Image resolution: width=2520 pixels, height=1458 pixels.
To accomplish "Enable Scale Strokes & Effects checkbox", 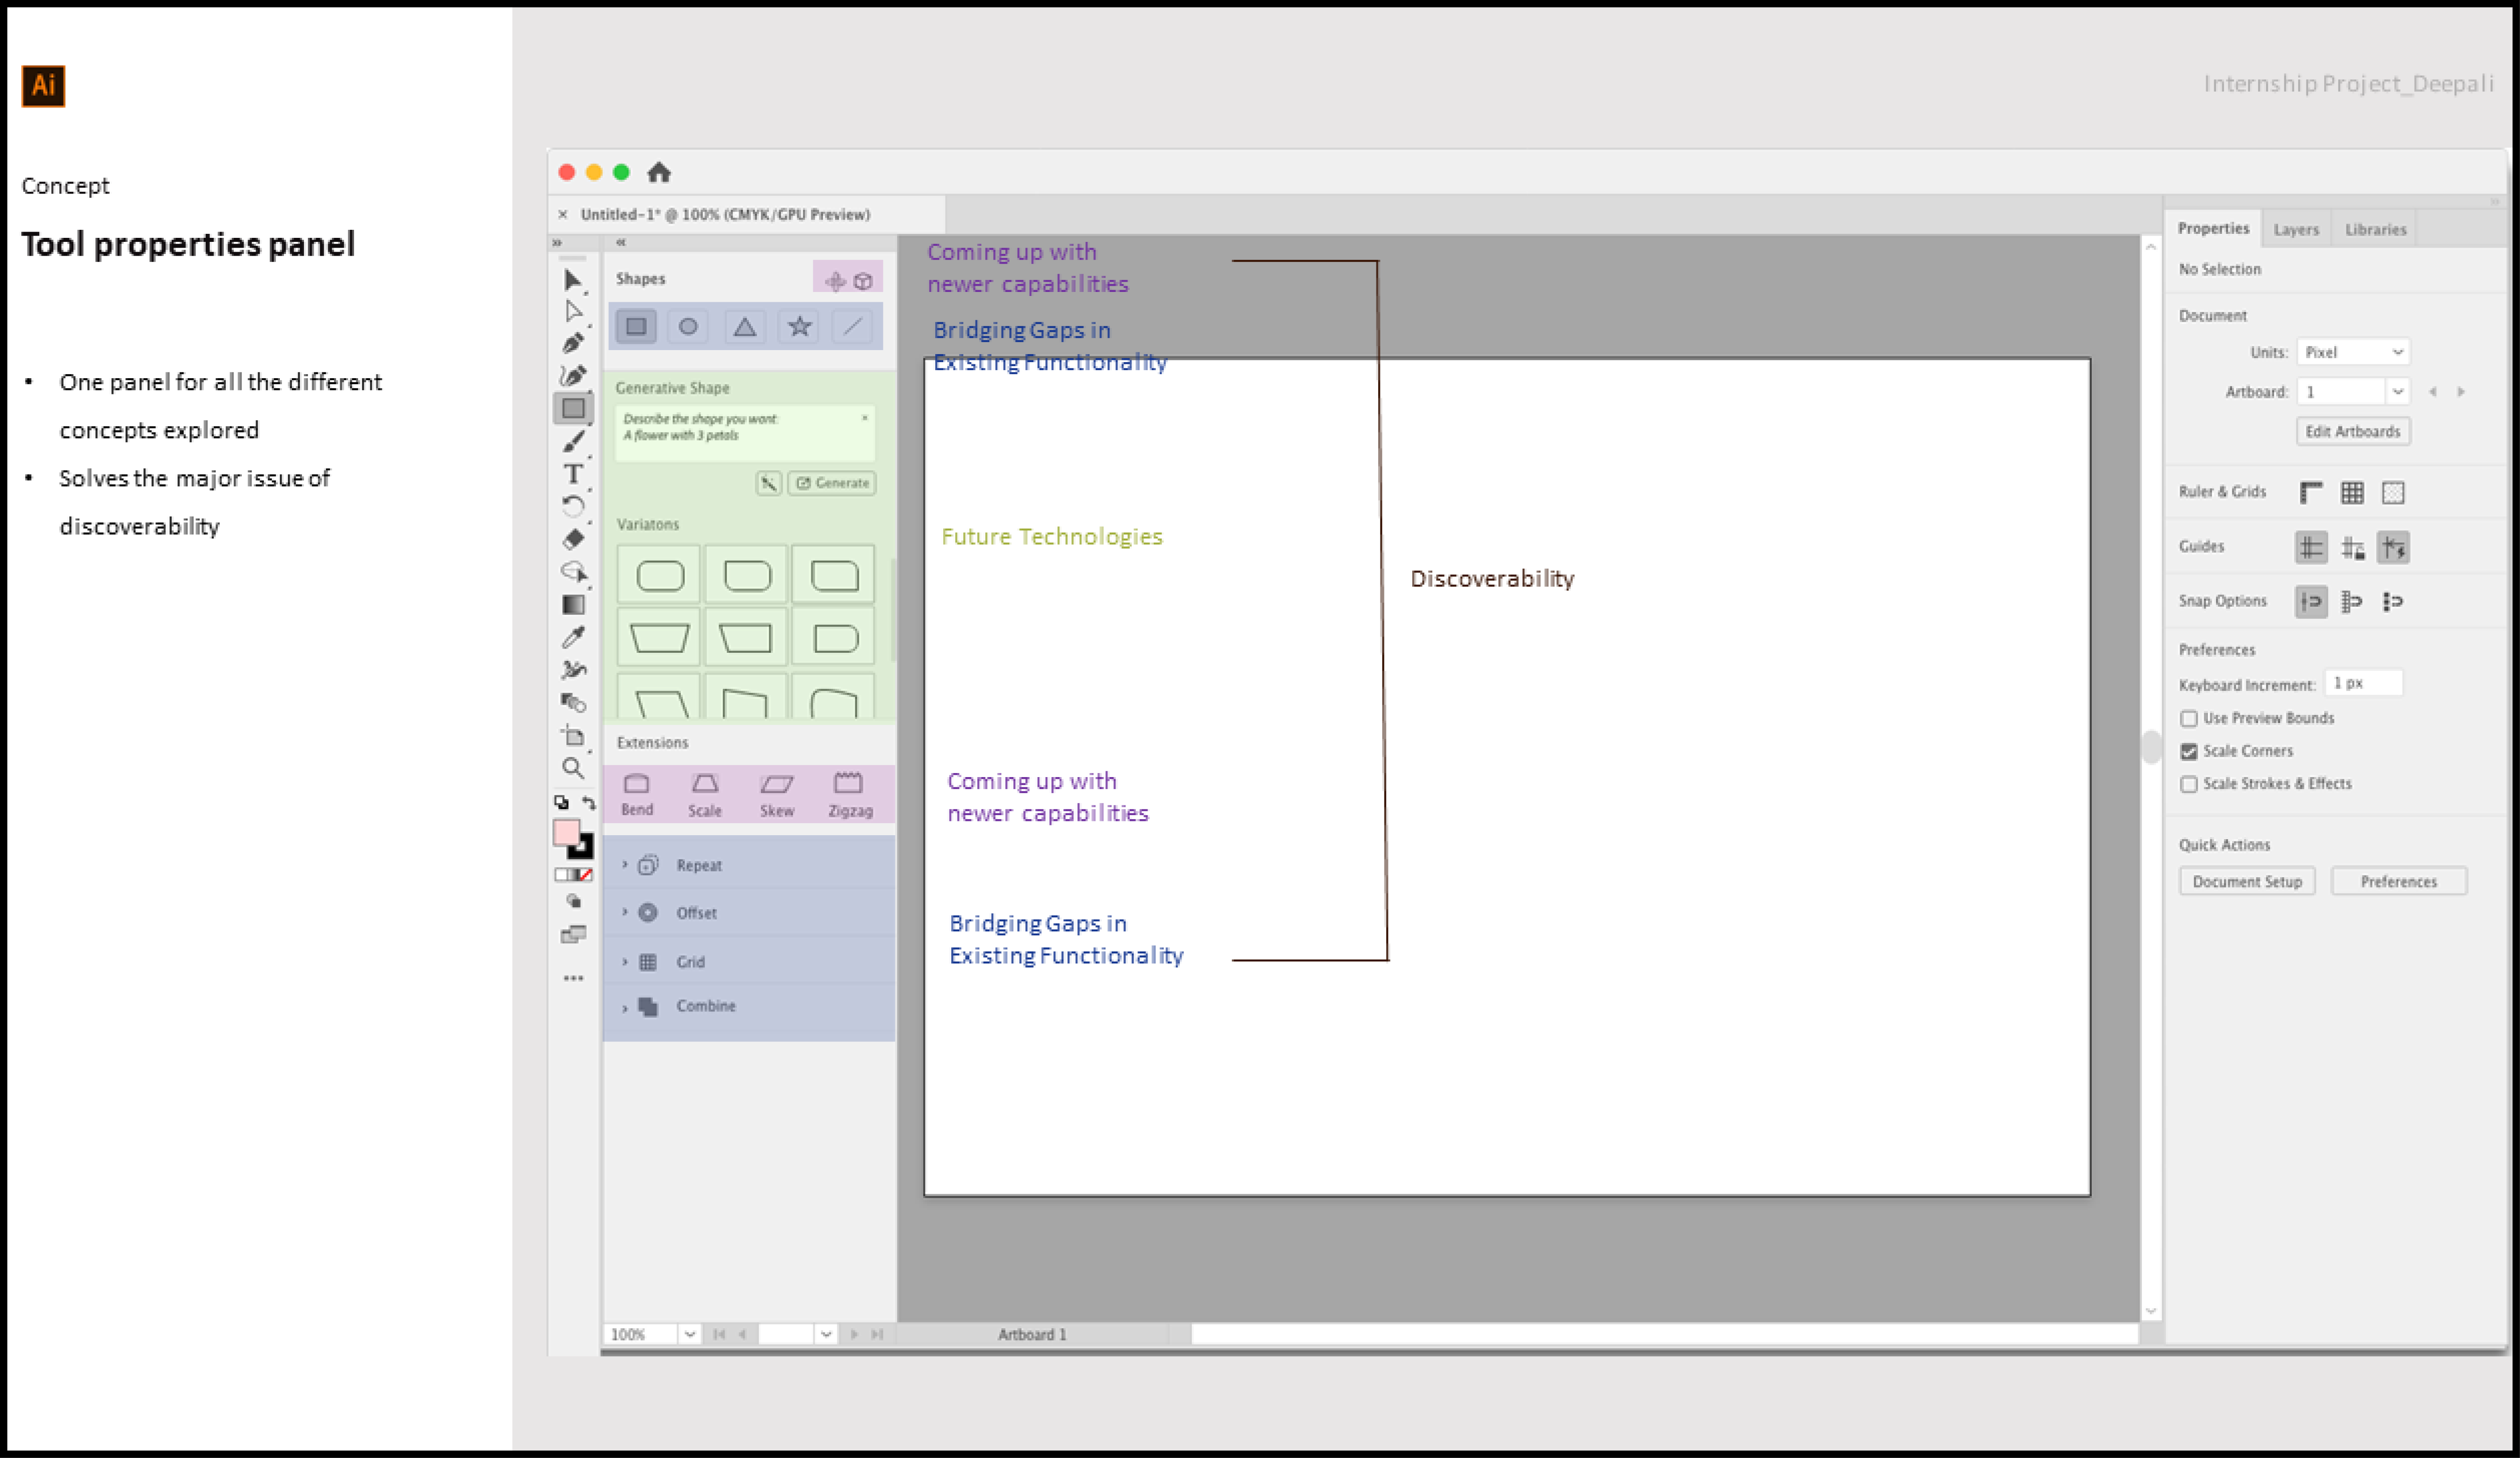I will click(x=2189, y=784).
